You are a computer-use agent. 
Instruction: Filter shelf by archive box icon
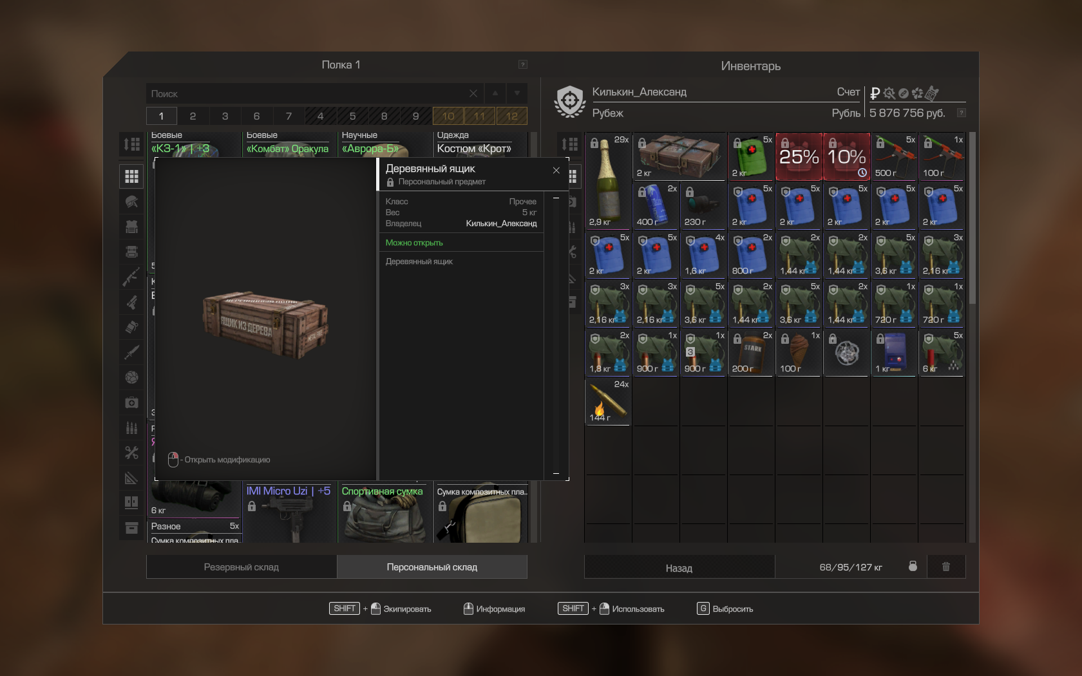pyautogui.click(x=131, y=528)
